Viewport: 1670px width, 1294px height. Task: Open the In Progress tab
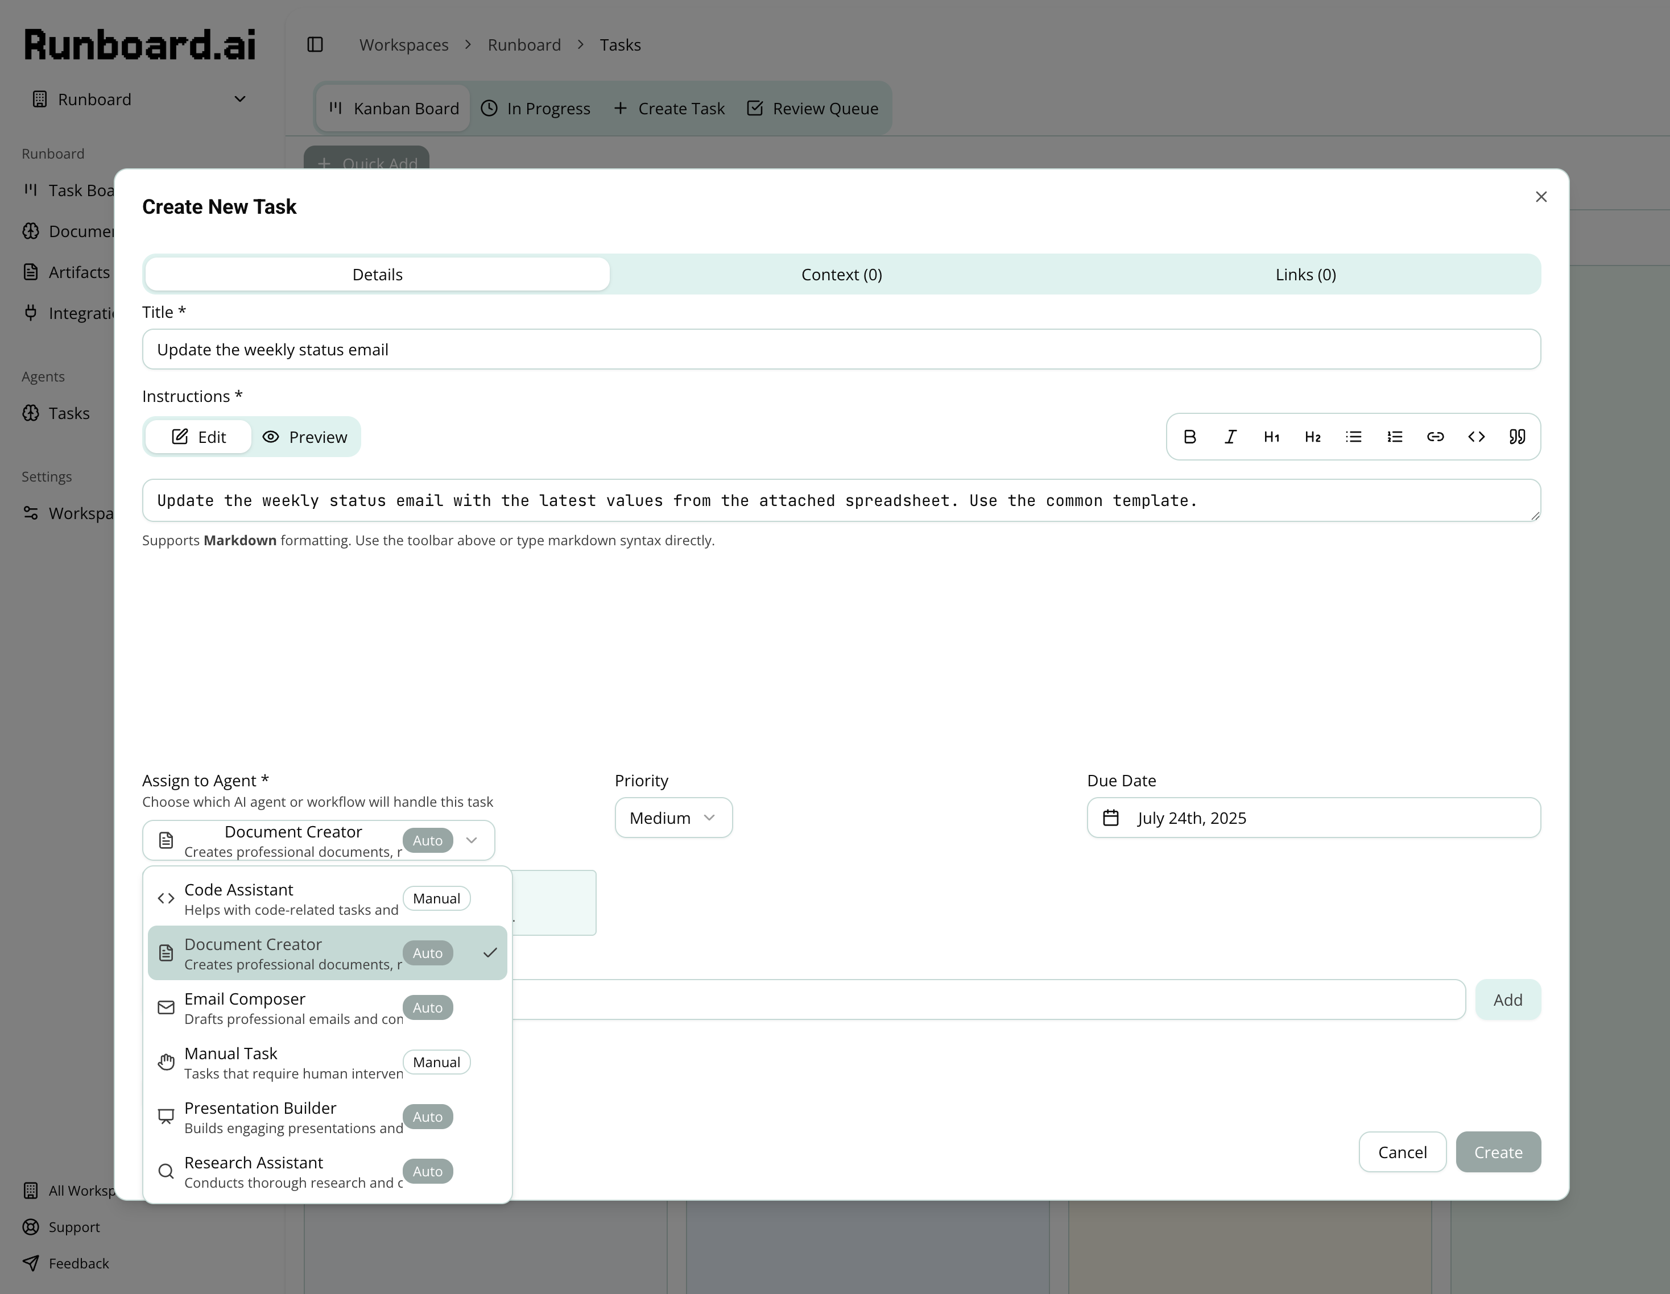[535, 109]
